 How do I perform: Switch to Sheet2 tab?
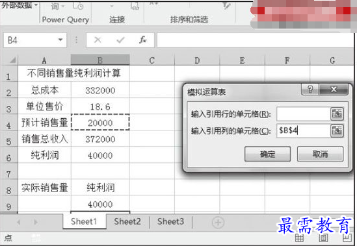[x=127, y=221]
